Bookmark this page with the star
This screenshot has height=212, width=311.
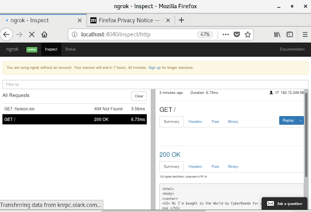pos(247,34)
